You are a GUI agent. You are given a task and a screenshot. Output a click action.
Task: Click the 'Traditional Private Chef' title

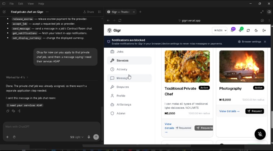point(181,91)
